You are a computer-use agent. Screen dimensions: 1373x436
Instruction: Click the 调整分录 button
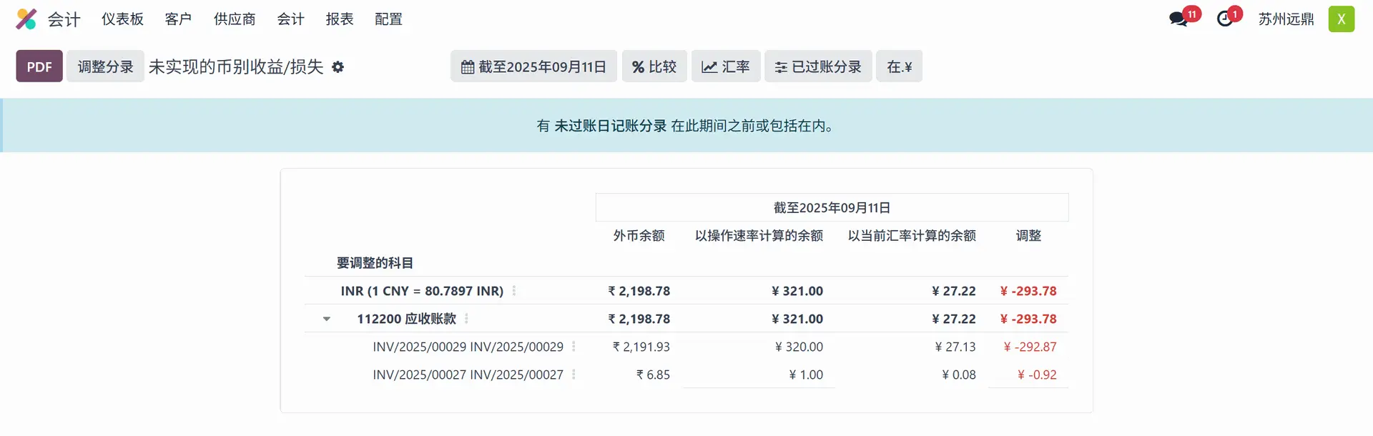105,66
